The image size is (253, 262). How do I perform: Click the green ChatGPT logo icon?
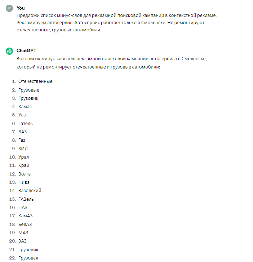click(x=9, y=51)
